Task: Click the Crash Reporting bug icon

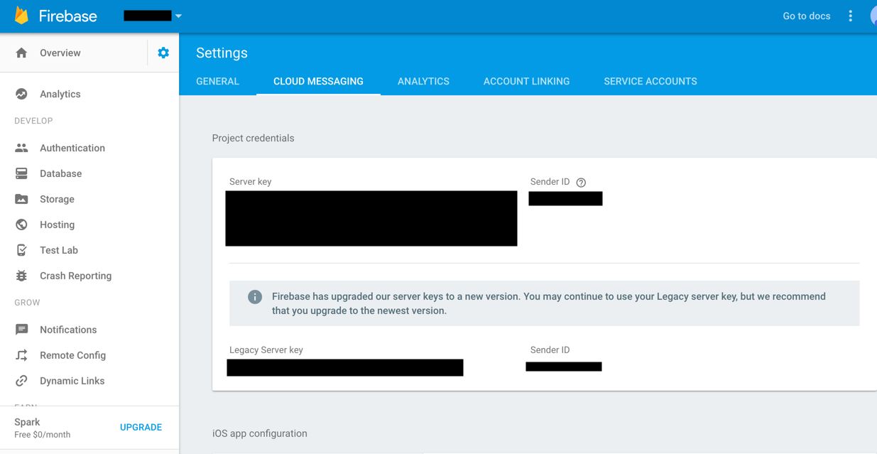Action: (x=21, y=276)
